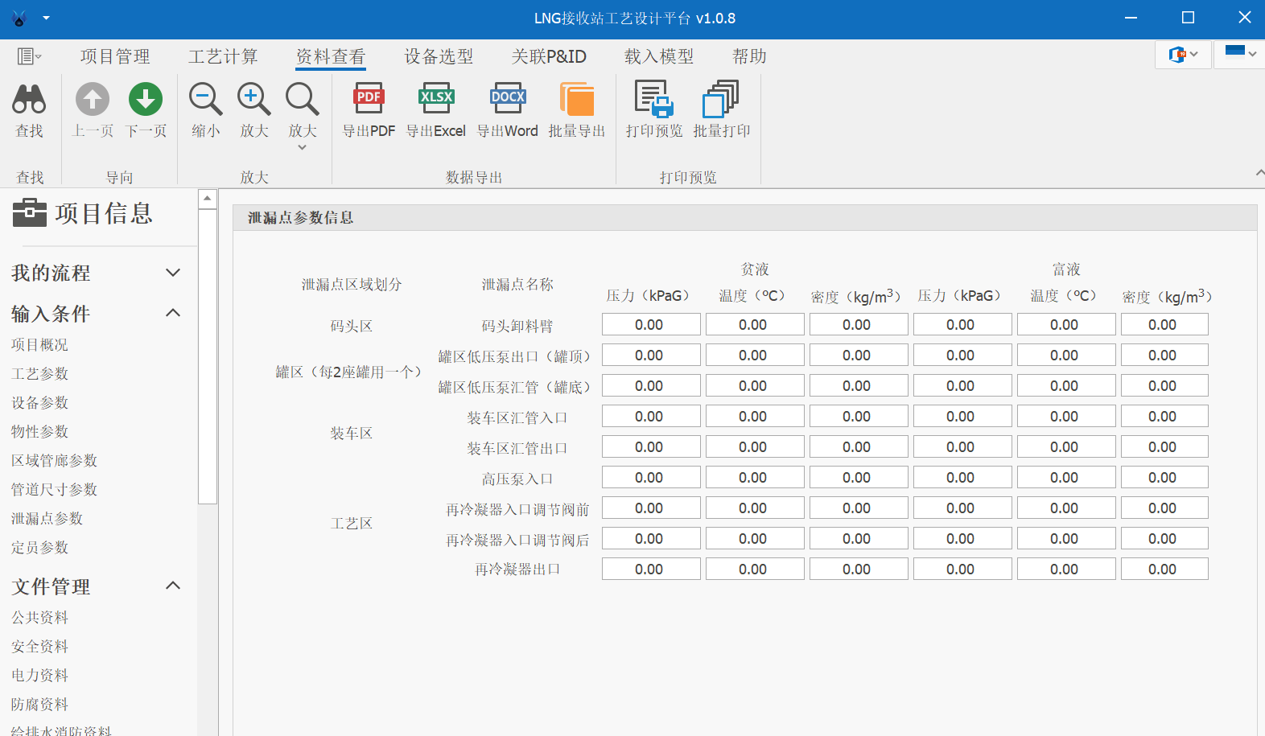Click the 工艺区 area label
Screen dimensions: 1265x736
[352, 524]
